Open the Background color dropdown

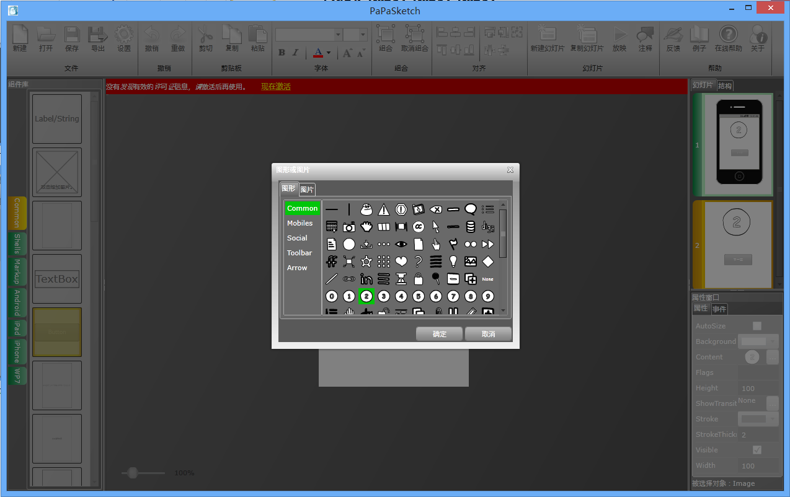tap(758, 341)
